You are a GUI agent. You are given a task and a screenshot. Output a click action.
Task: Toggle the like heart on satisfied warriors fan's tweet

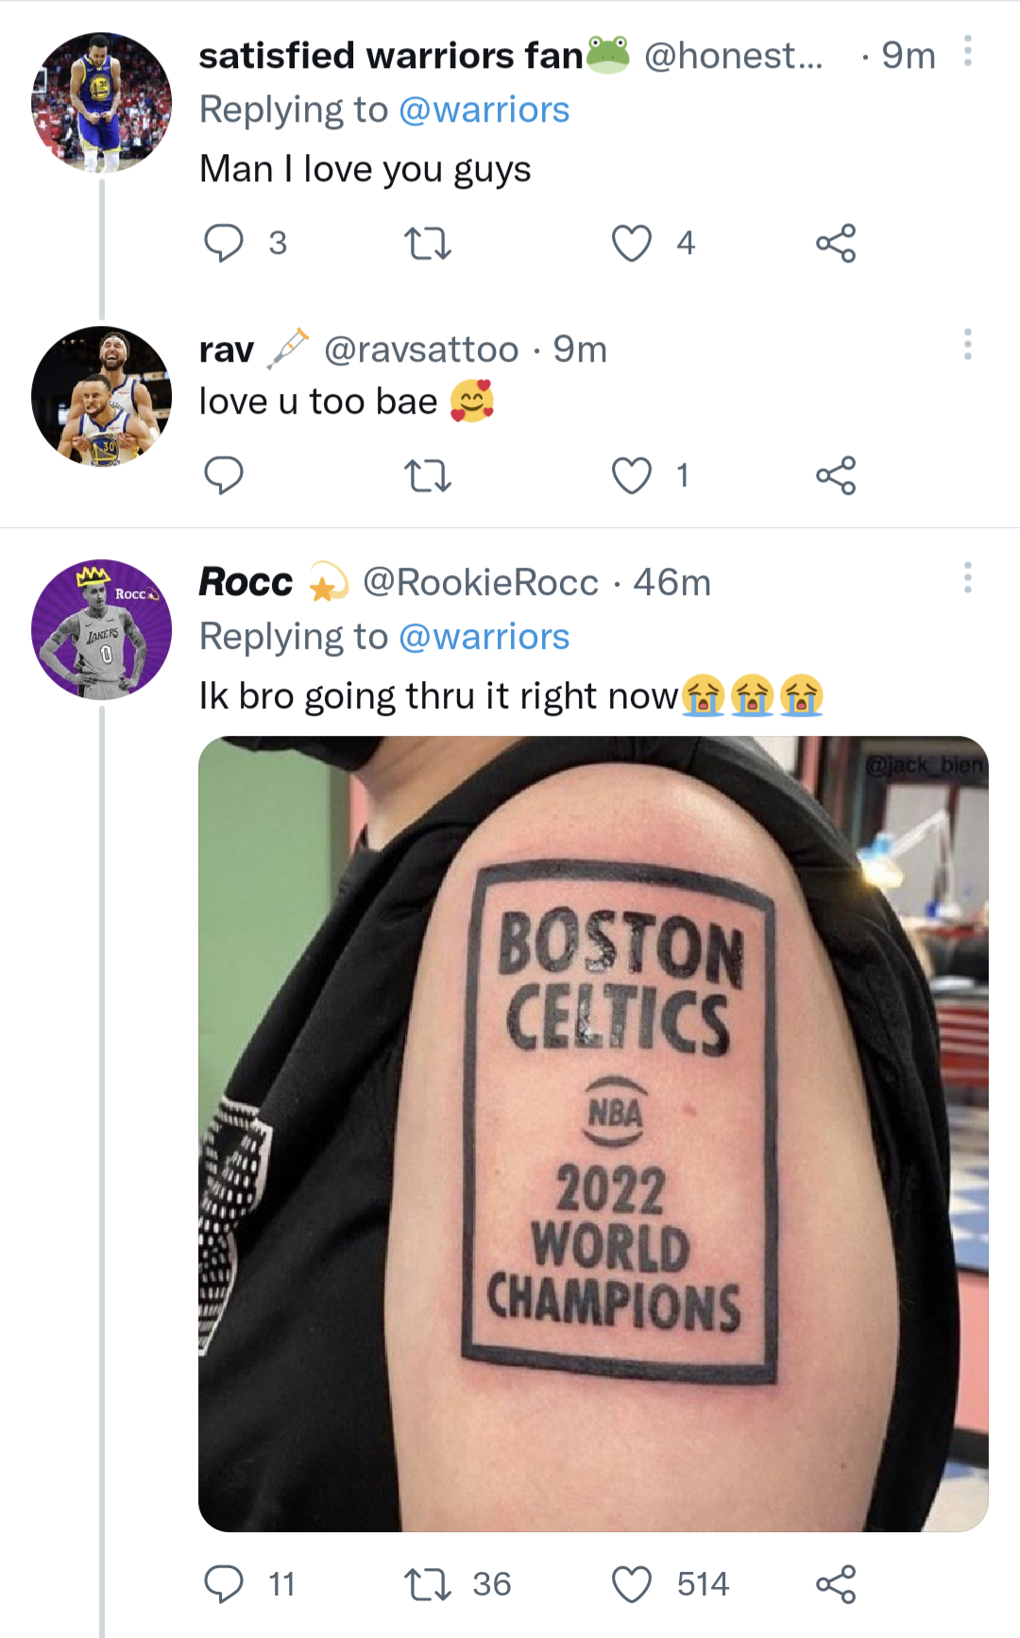click(x=632, y=245)
